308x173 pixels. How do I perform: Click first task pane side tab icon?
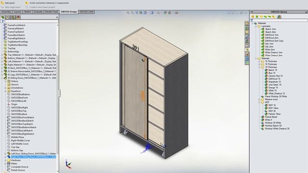(x=247, y=23)
